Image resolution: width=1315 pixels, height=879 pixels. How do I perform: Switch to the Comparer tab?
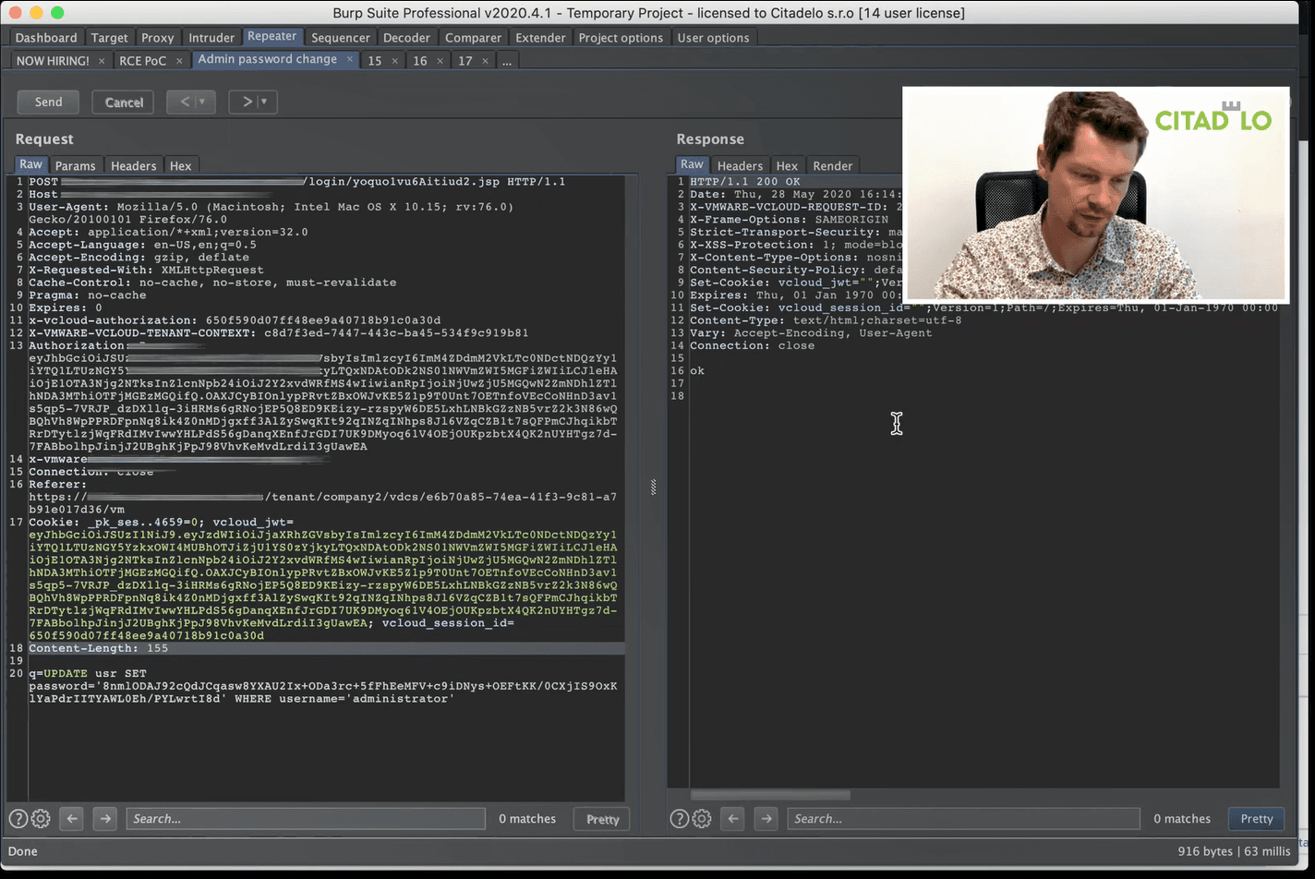474,38
